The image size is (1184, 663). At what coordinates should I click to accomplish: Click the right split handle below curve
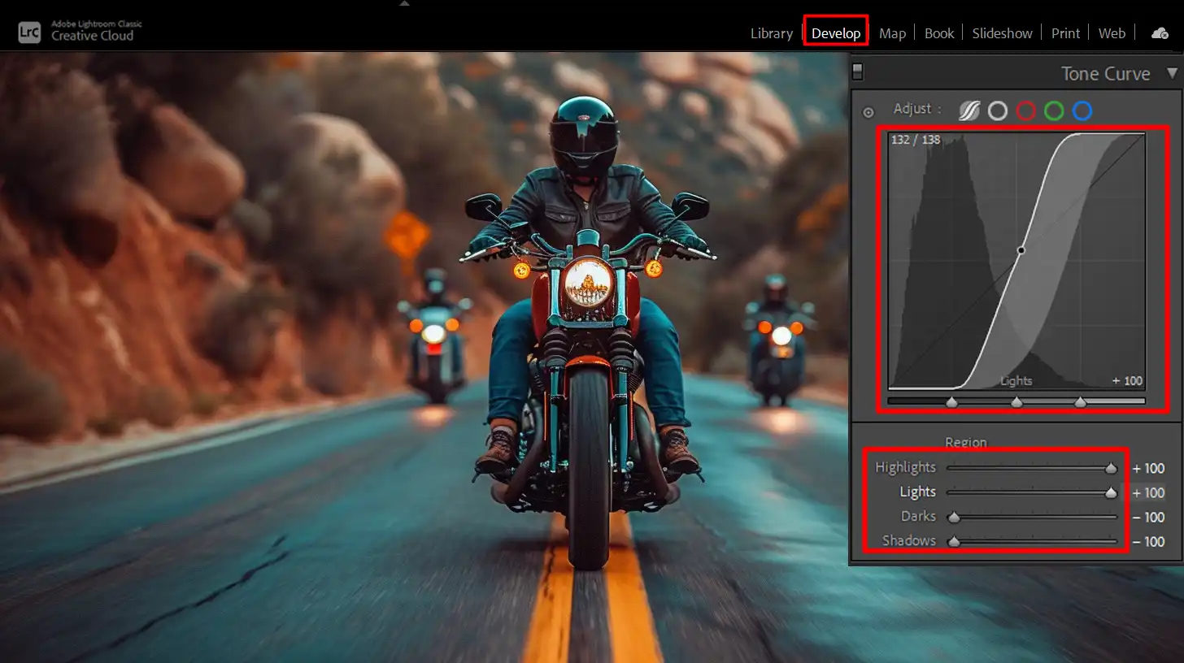(1080, 402)
